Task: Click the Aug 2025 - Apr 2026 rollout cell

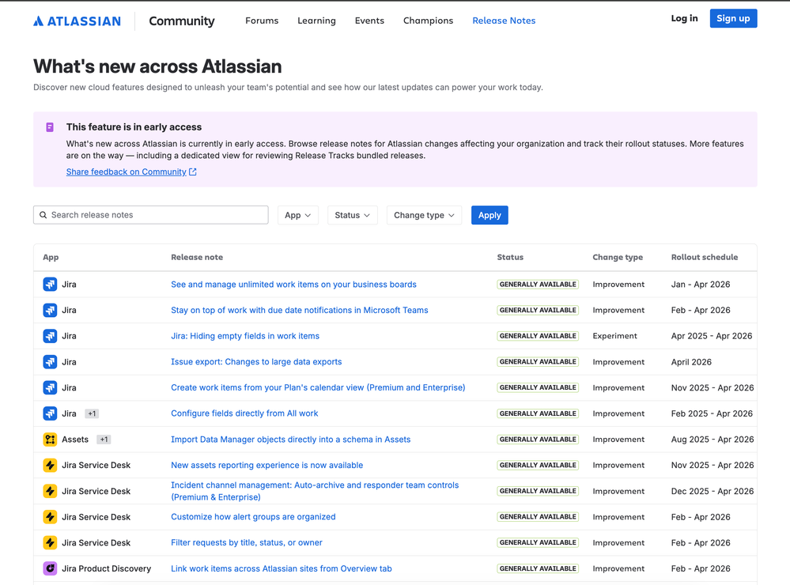Action: tap(713, 440)
